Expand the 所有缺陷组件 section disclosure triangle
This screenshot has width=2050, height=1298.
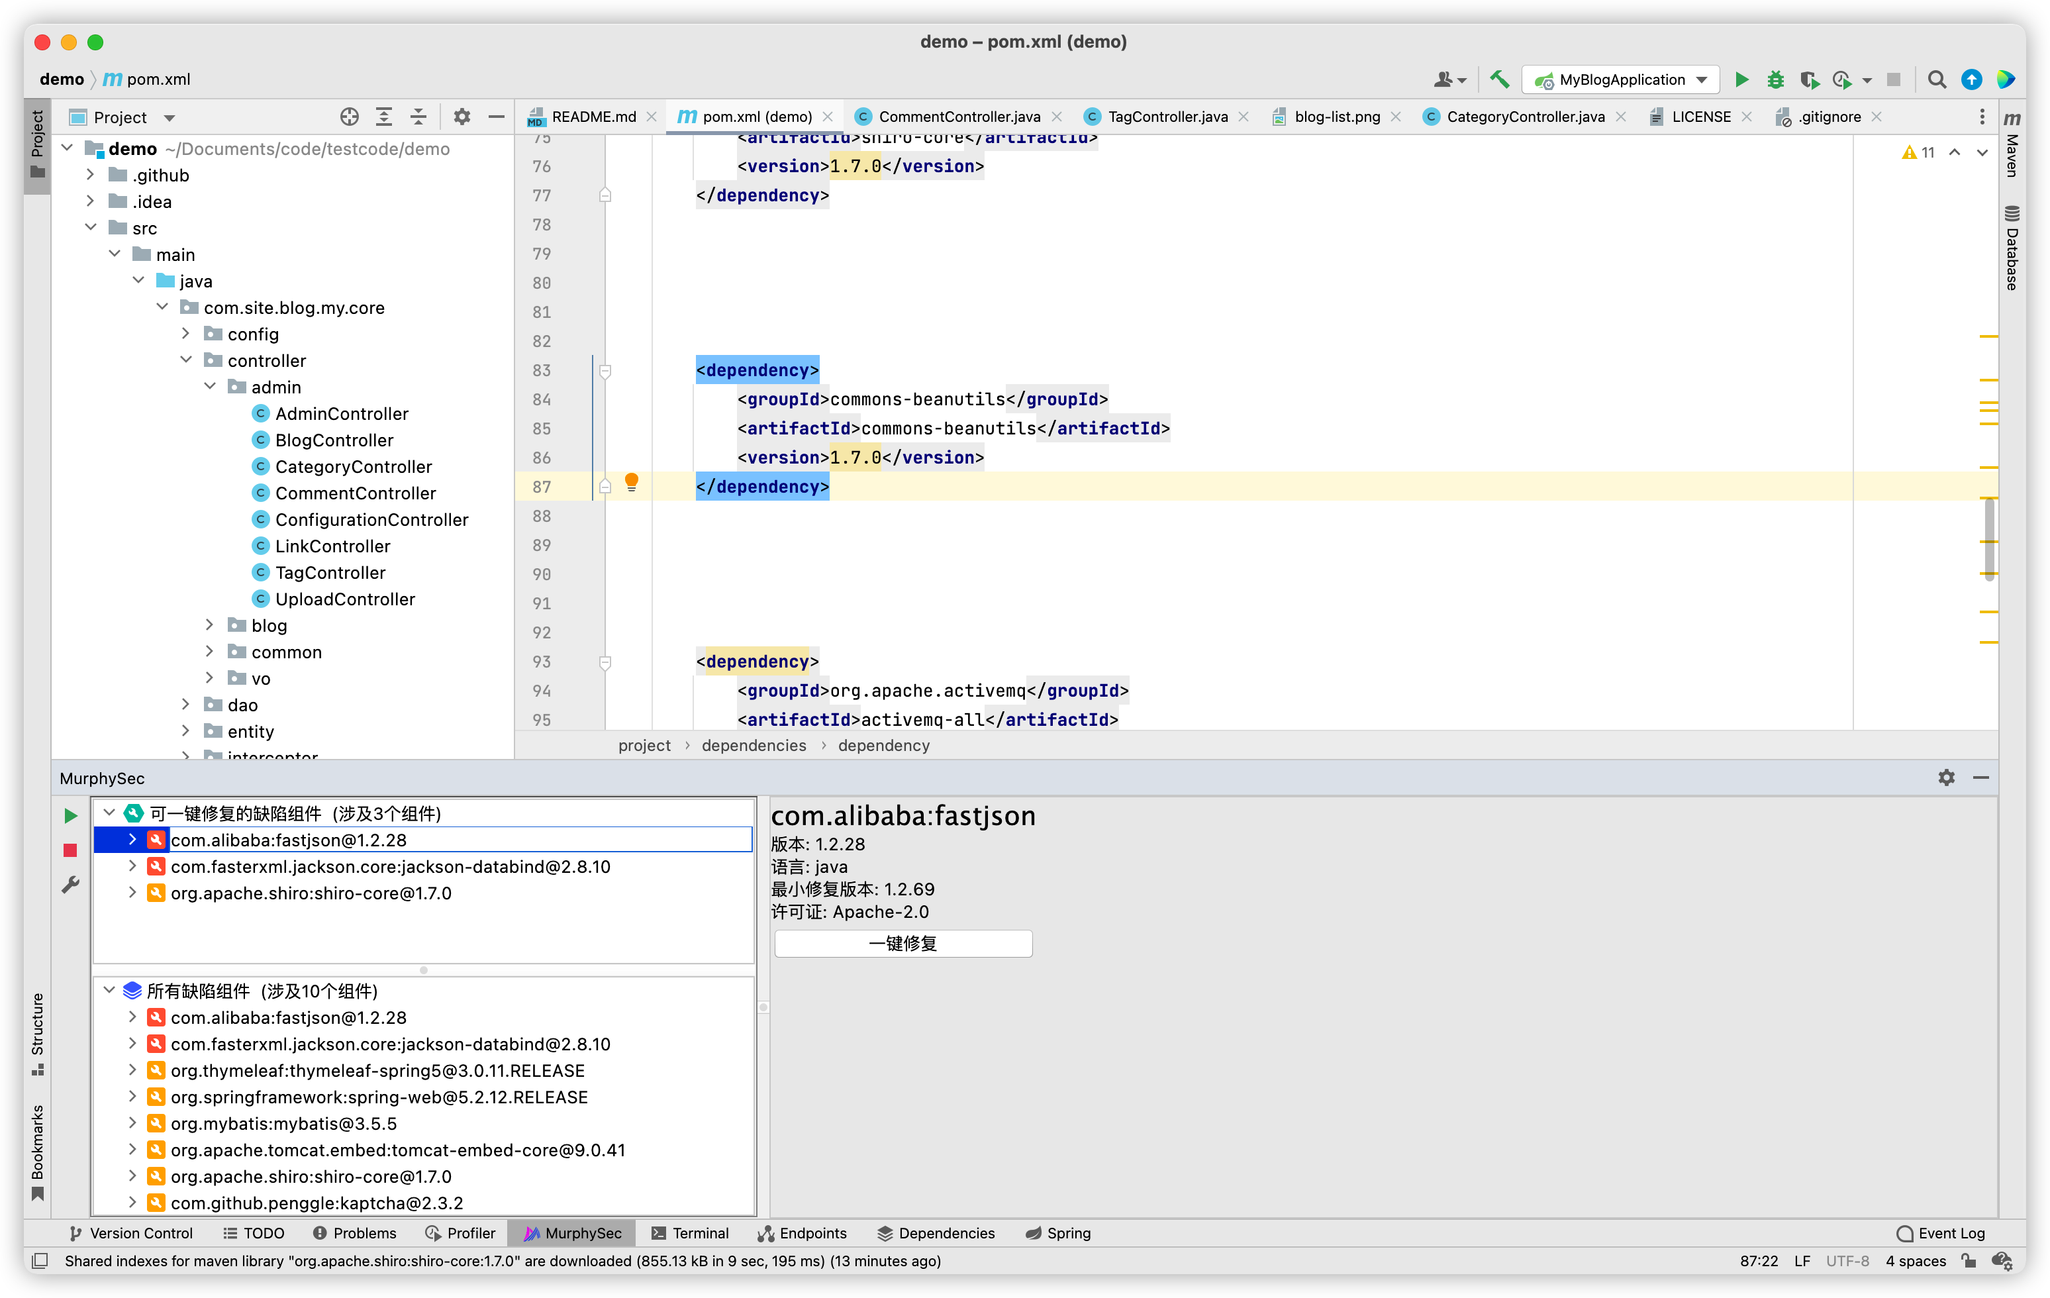[x=107, y=989]
